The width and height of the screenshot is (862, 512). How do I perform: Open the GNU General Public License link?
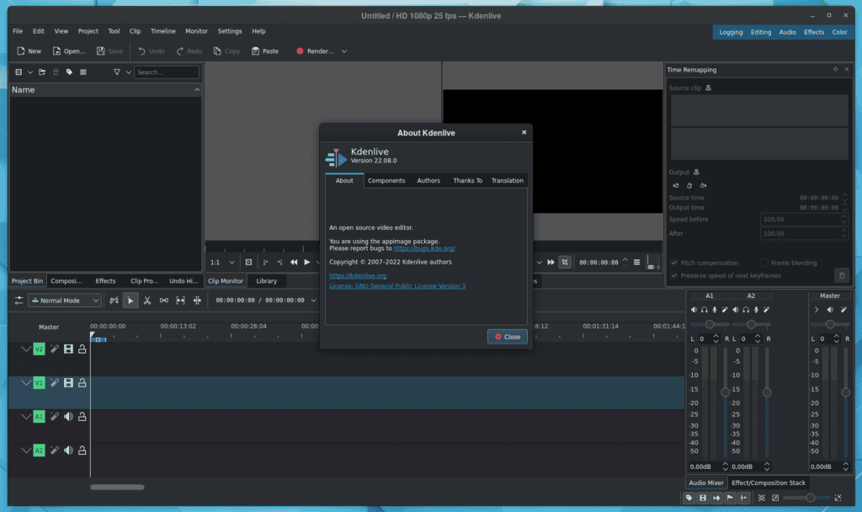pos(397,286)
